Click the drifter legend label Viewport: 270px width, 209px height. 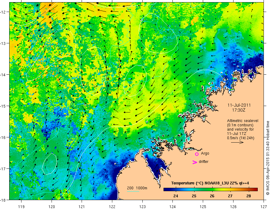[203, 162]
